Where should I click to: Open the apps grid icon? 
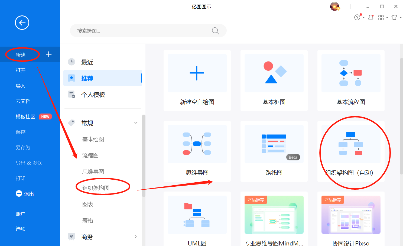(381, 18)
